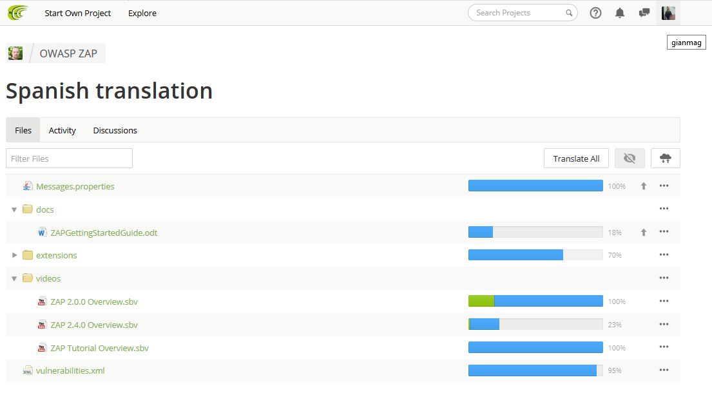Click the Crowdin logo icon
Viewport: 712px width, 393px height.
18,13
